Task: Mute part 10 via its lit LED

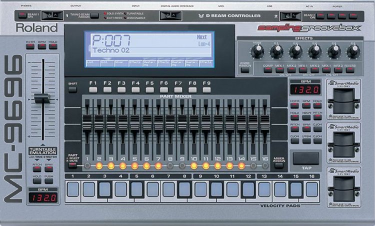Action: [194, 165]
